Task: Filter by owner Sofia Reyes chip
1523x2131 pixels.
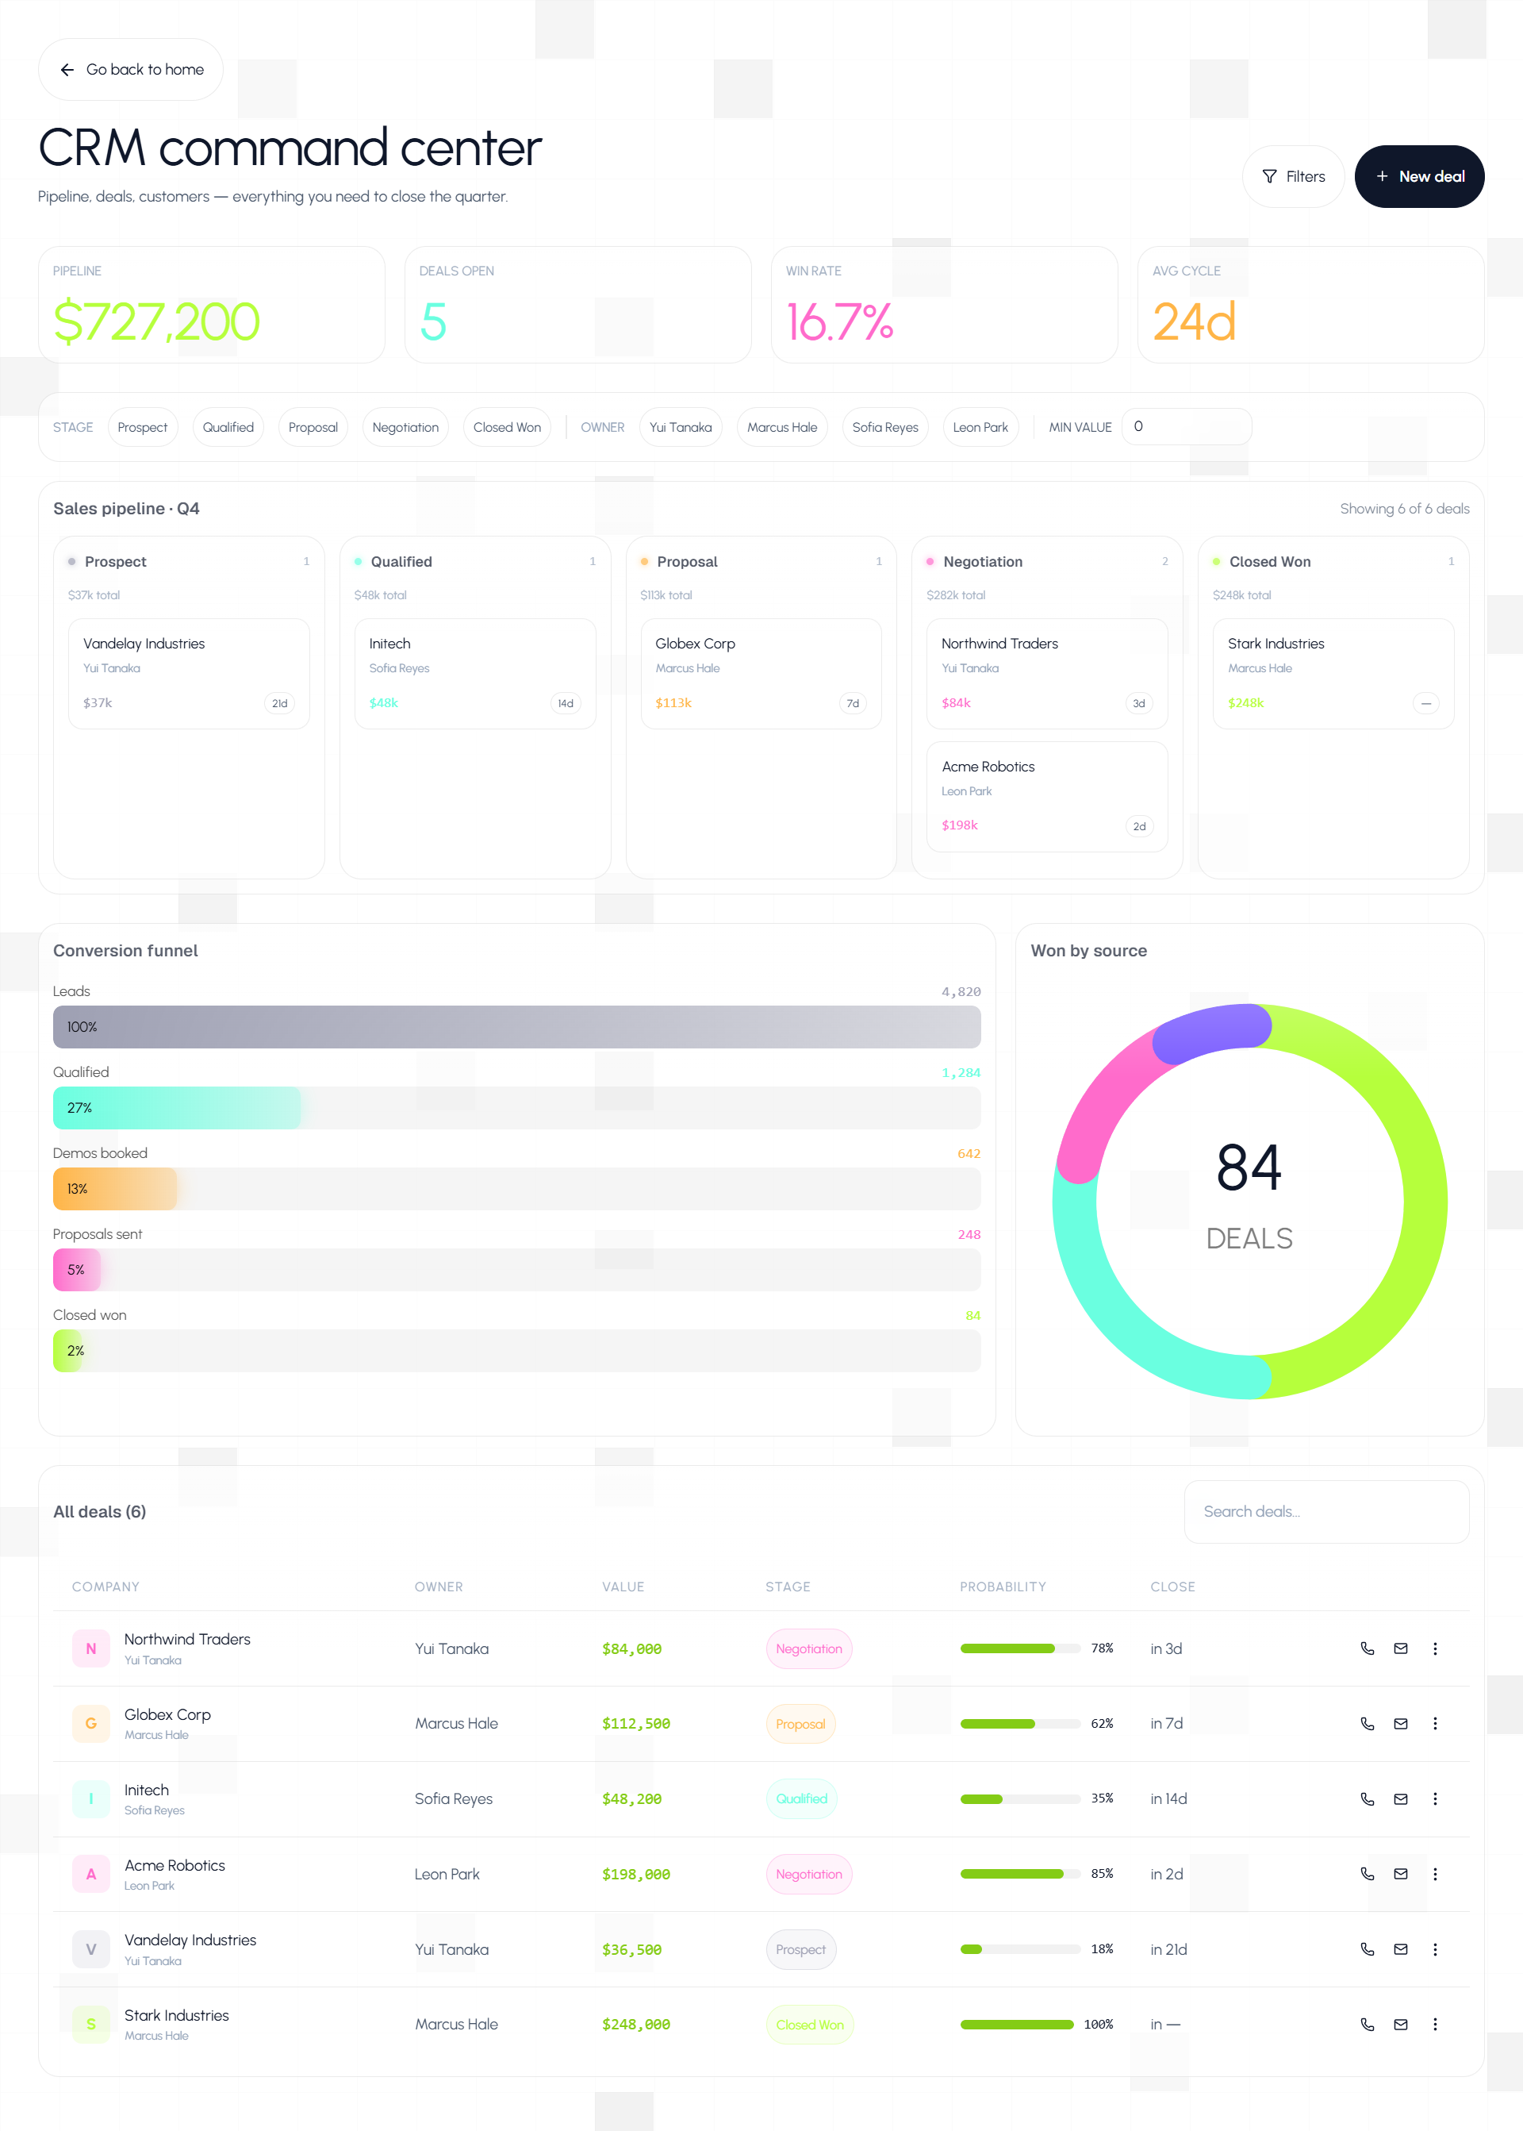Action: pyautogui.click(x=885, y=427)
